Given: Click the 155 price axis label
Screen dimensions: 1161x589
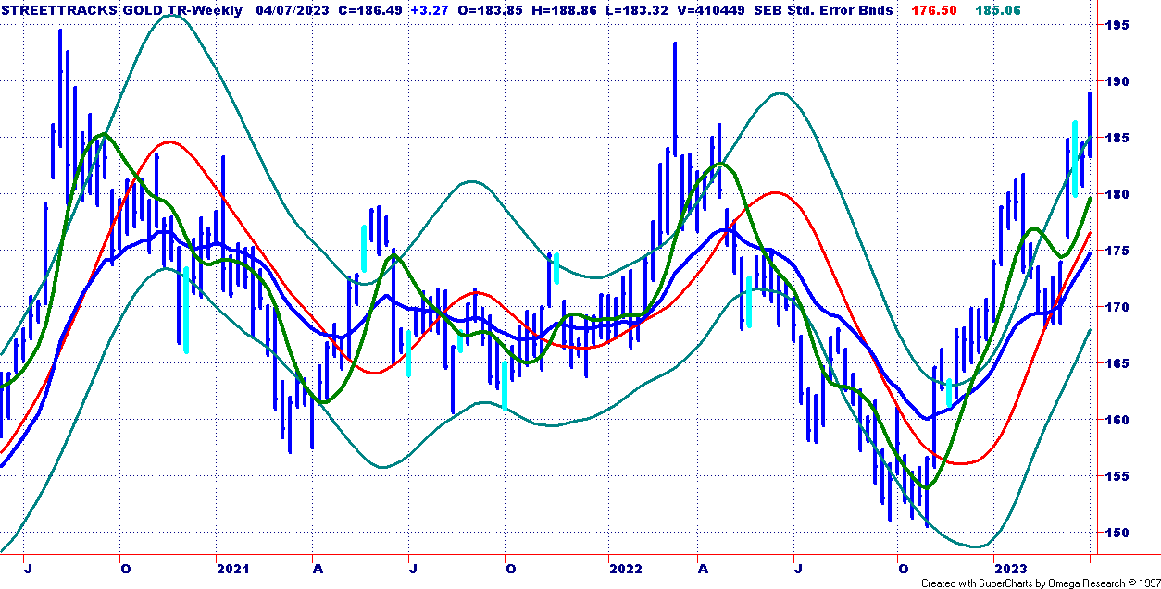Looking at the screenshot, I should [x=1117, y=476].
